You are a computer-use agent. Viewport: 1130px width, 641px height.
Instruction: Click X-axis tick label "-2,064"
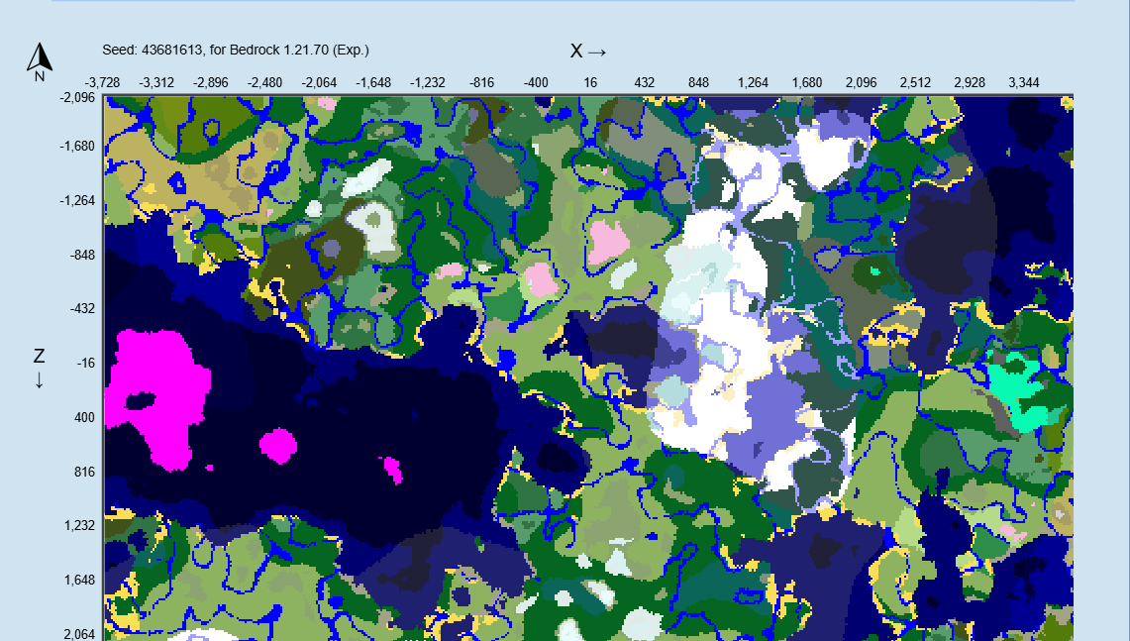pos(319,83)
